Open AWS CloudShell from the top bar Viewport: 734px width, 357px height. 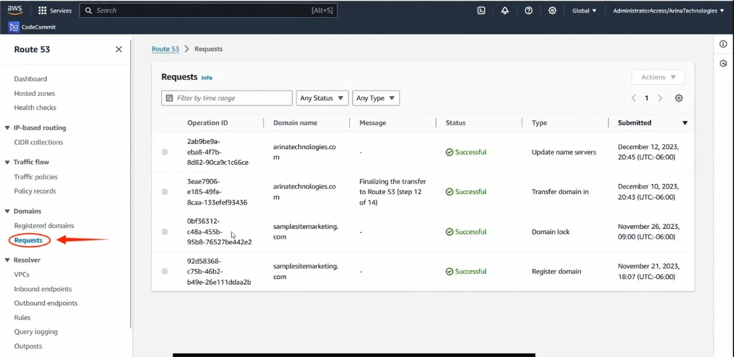[481, 10]
